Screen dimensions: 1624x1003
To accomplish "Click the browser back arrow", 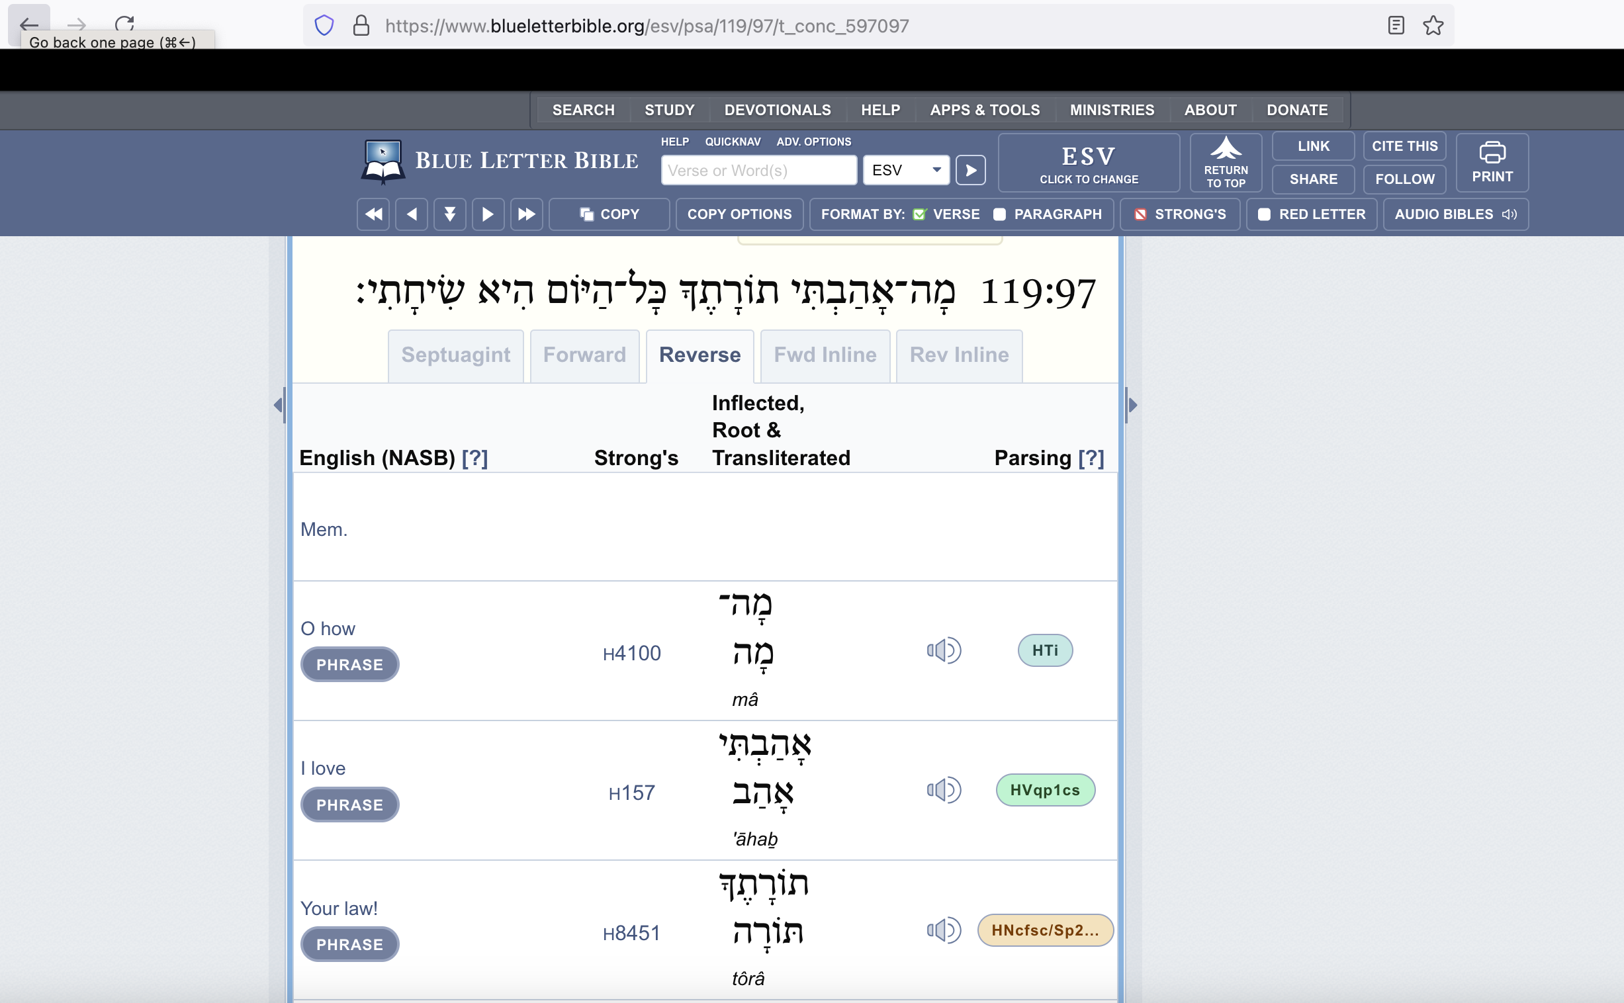I will pyautogui.click(x=28, y=25).
